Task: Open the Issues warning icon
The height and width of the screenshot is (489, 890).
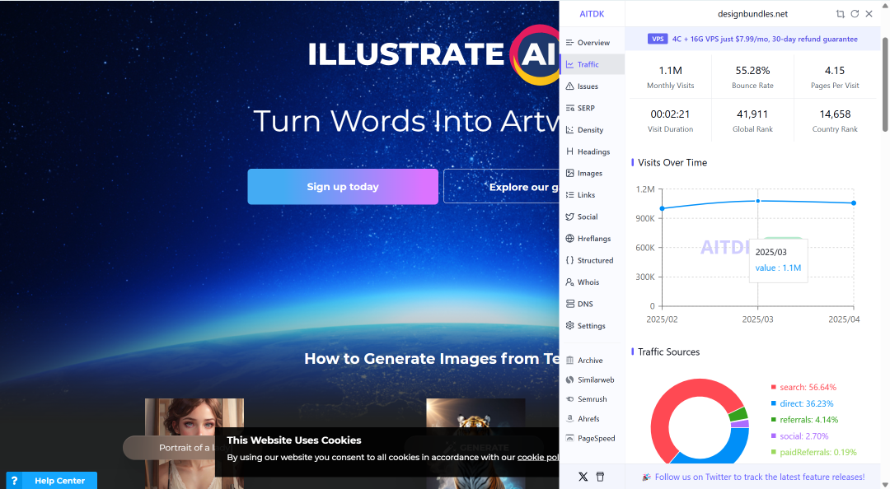Action: [569, 86]
